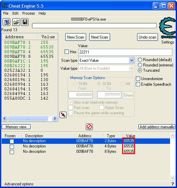
Task: Click the found-list horizontal scrollbar thumb
Action: 28,119
